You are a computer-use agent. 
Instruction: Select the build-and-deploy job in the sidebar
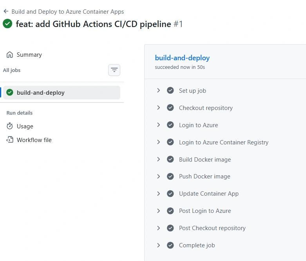tap(62, 93)
